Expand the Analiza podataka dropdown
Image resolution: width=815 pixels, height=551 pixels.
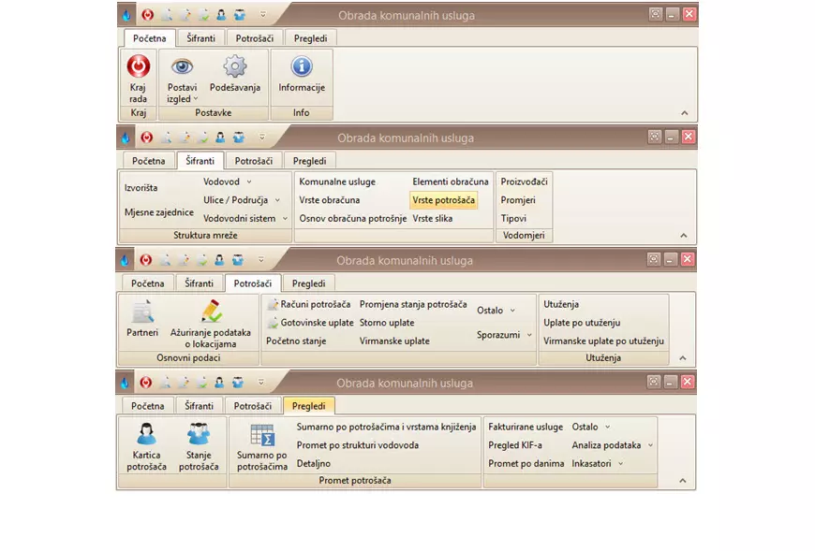click(613, 445)
